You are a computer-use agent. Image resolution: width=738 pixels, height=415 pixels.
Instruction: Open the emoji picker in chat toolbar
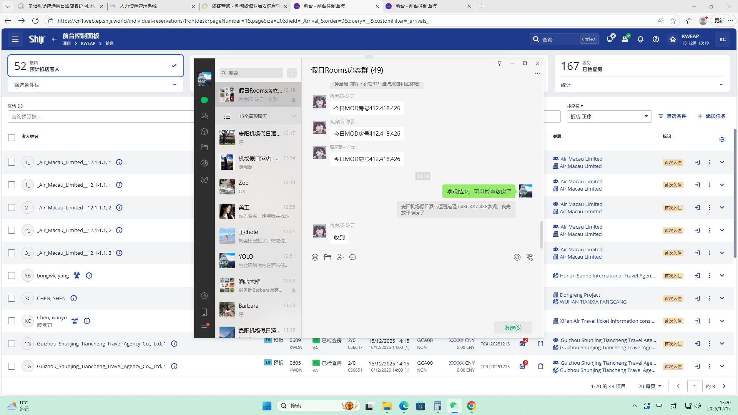[x=315, y=257]
